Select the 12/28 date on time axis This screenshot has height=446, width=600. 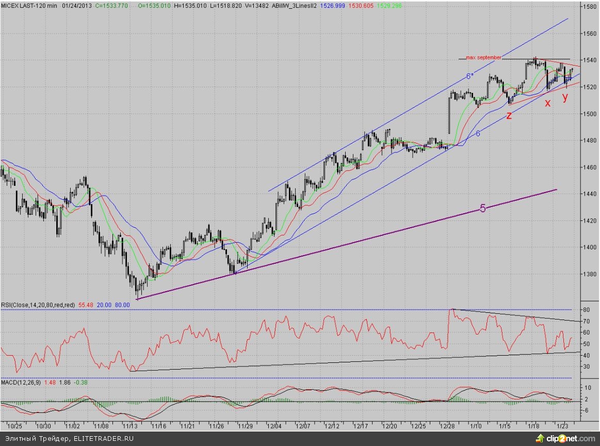coord(447,426)
